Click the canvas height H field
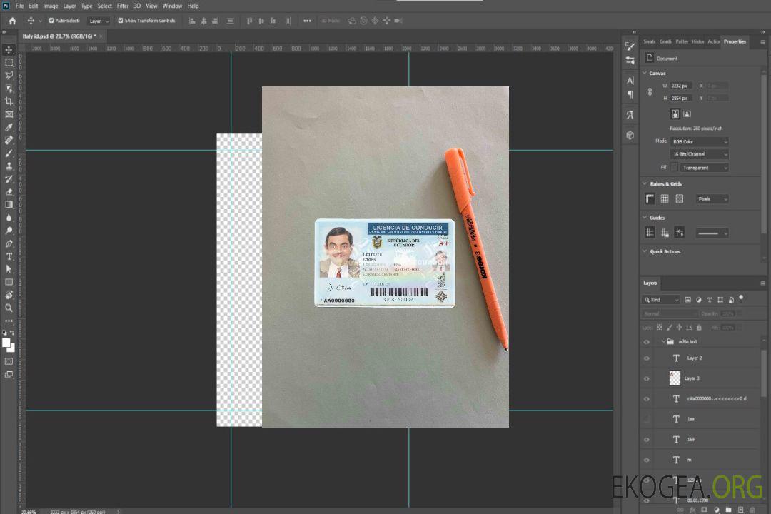This screenshot has height=514, width=771. (x=682, y=99)
